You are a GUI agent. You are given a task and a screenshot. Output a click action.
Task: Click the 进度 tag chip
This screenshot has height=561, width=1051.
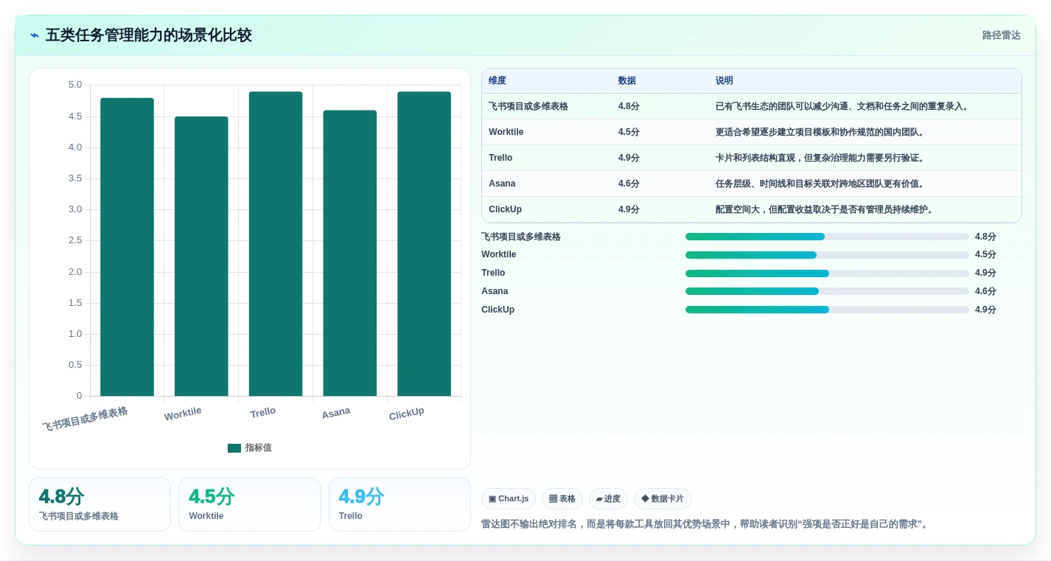(608, 499)
